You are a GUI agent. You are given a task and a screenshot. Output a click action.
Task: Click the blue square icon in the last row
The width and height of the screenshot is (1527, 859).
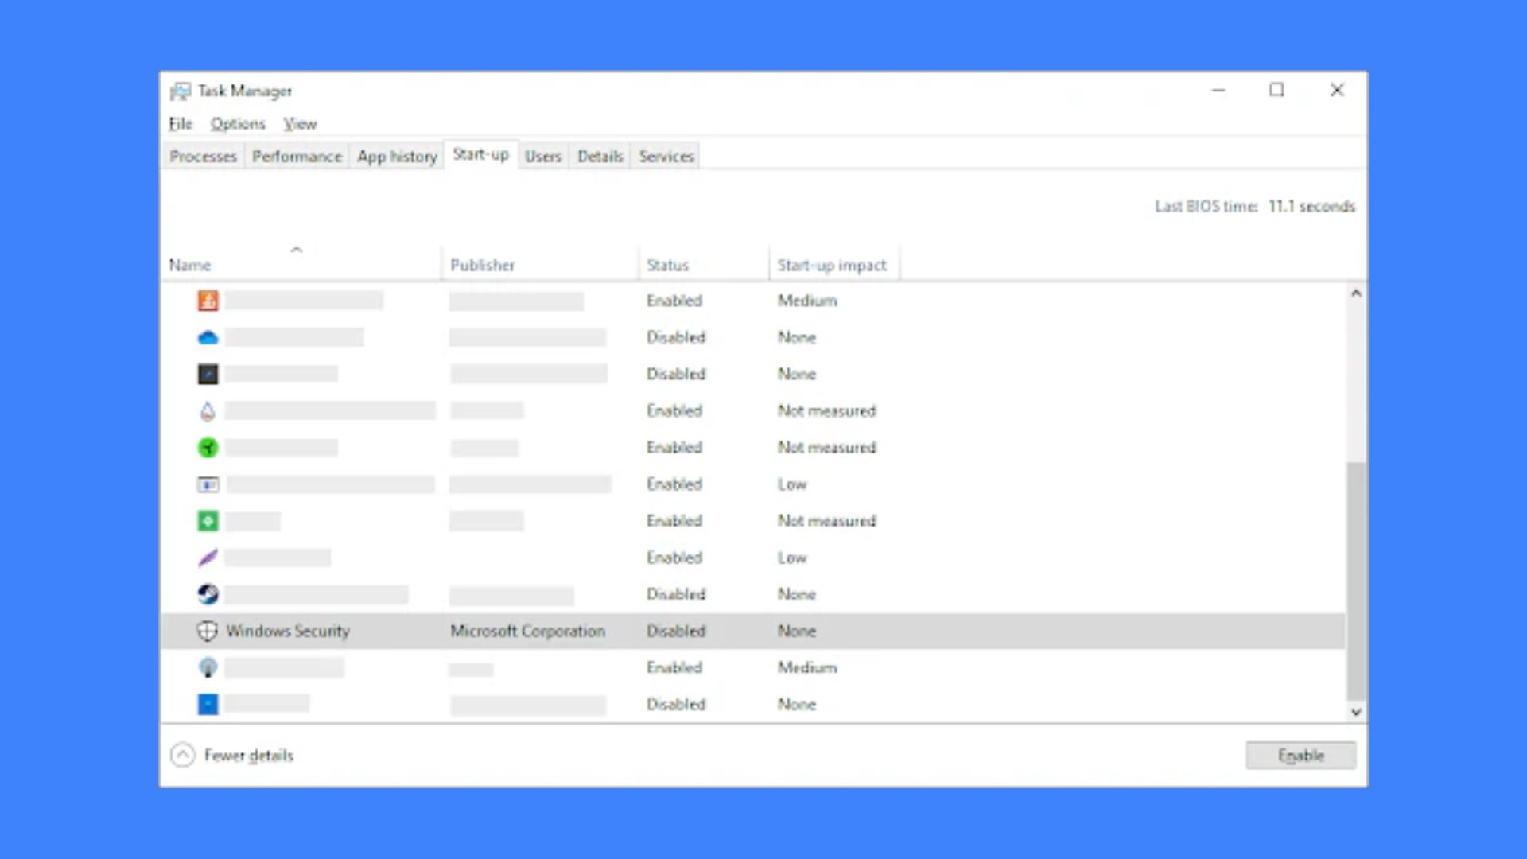208,704
